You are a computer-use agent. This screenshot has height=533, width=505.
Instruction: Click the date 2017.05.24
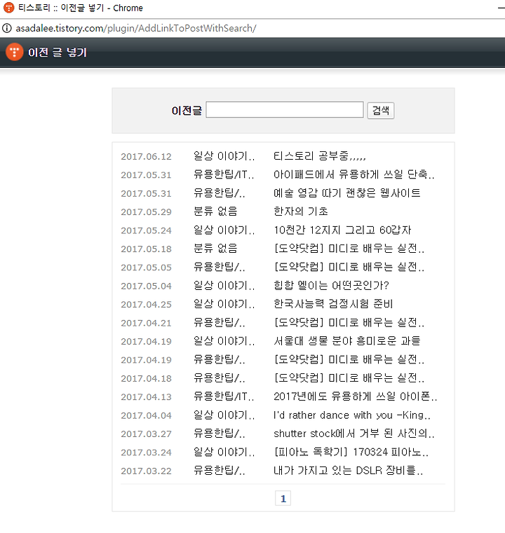point(146,230)
